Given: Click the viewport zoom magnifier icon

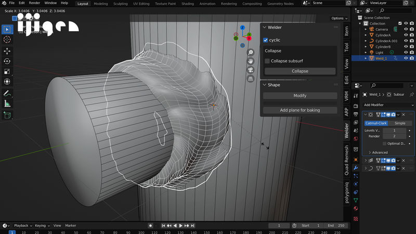Looking at the screenshot, I should (250, 53).
